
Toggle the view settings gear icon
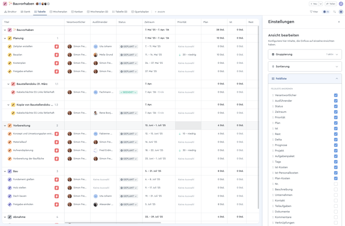(341, 12)
